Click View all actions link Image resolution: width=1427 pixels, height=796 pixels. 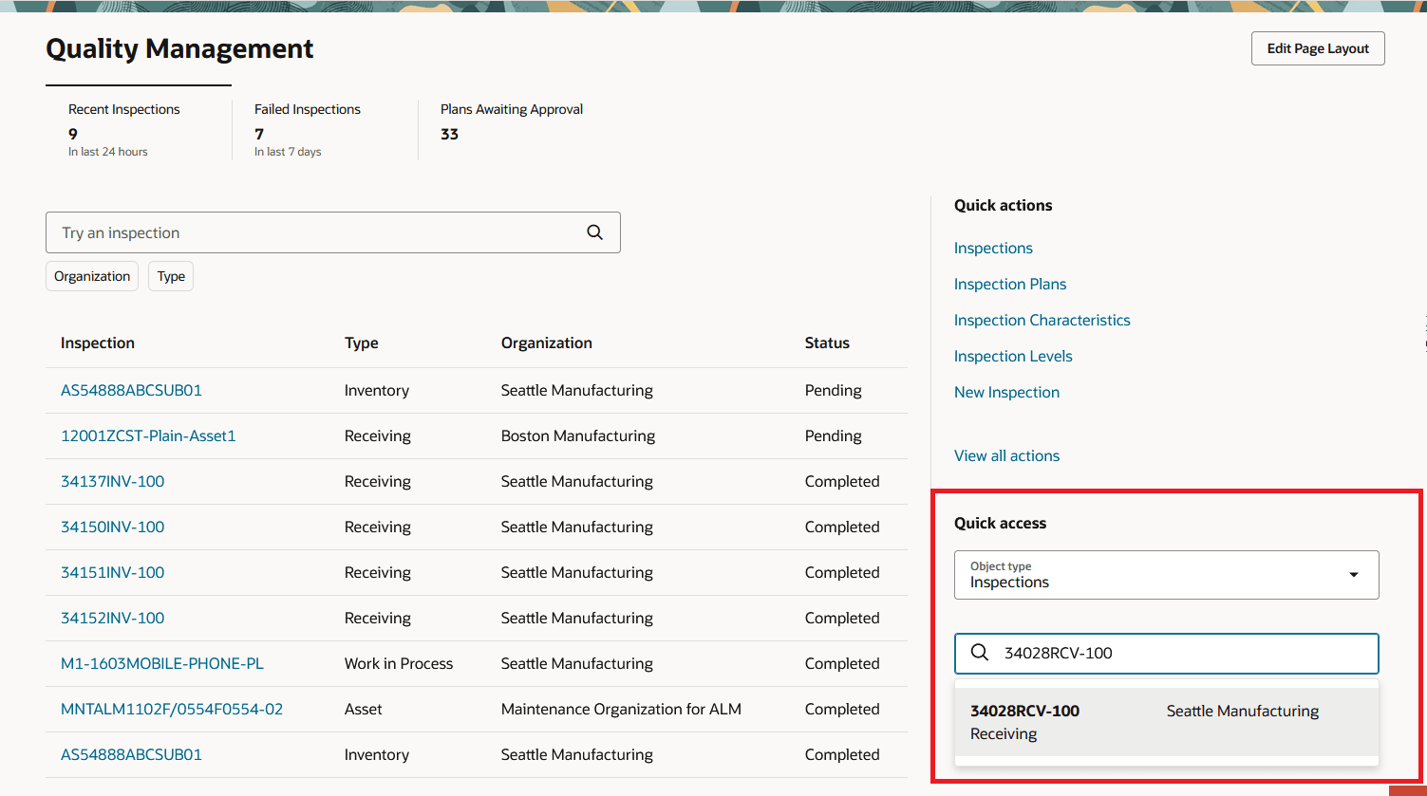pos(1006,455)
